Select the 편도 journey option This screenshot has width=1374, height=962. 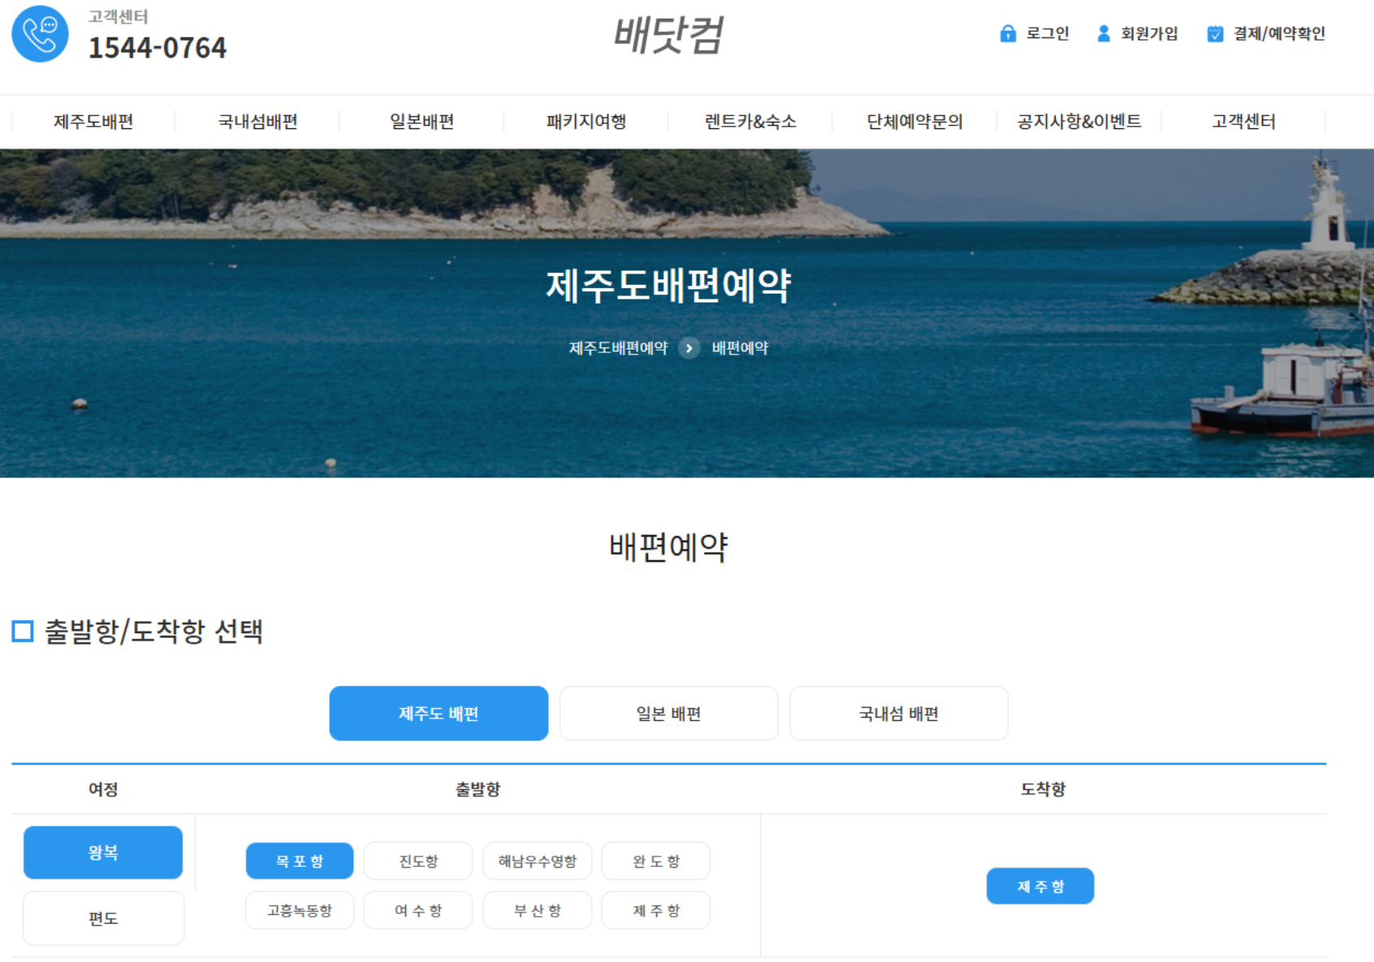(x=102, y=917)
